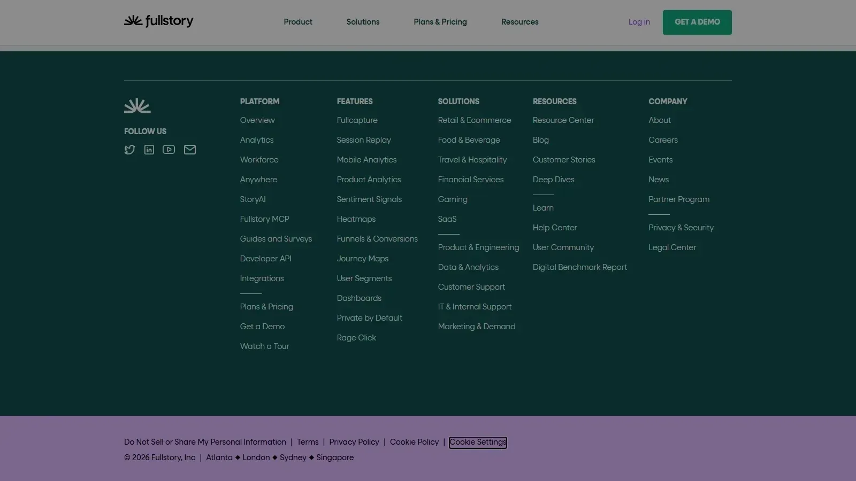Select Watch a Tour link
The image size is (856, 481).
(265, 346)
